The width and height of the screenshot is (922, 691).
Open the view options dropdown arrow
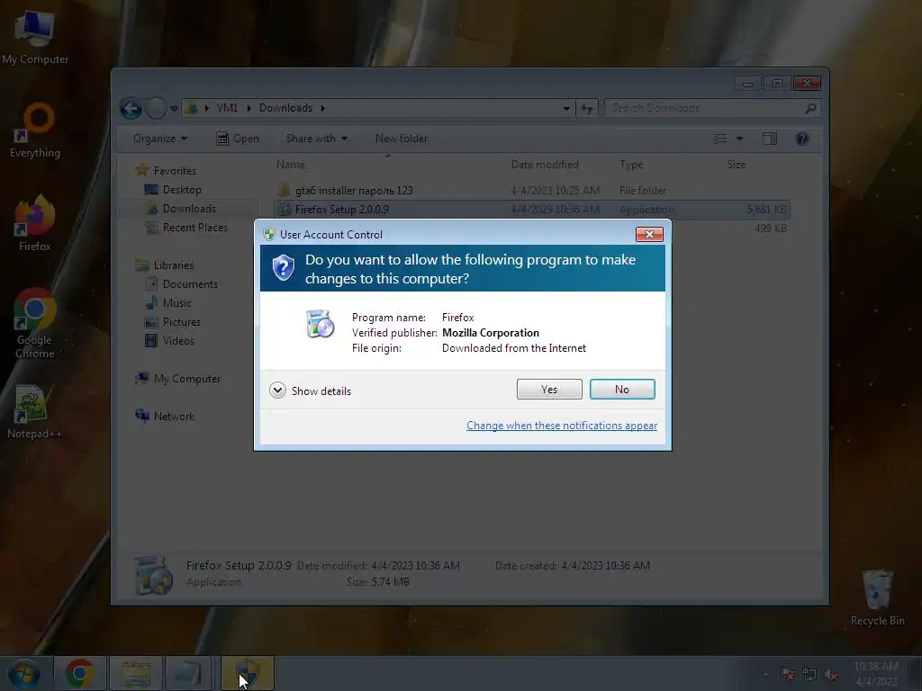[x=740, y=139]
